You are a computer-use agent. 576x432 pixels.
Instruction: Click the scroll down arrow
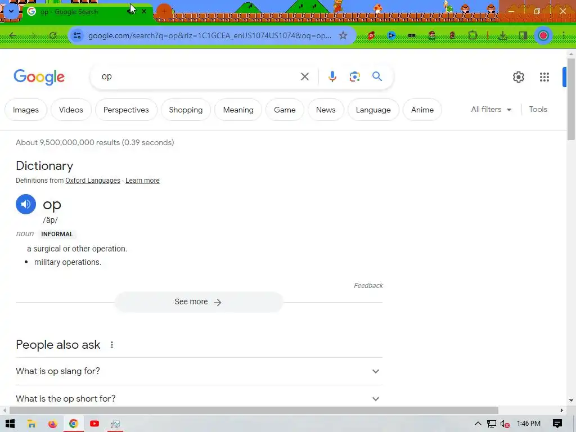(571, 400)
